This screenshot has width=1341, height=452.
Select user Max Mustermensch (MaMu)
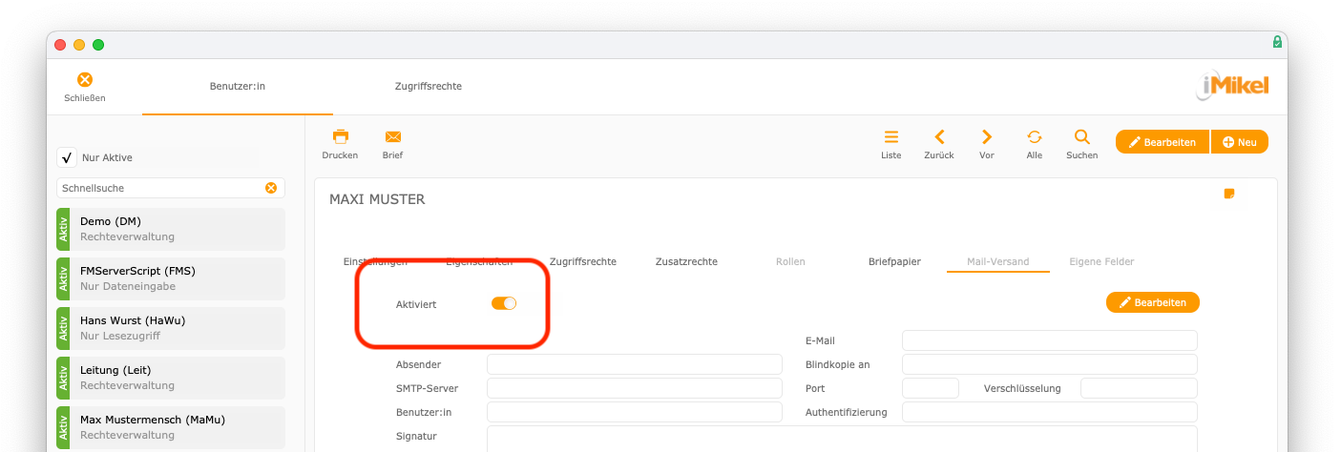coord(171,427)
